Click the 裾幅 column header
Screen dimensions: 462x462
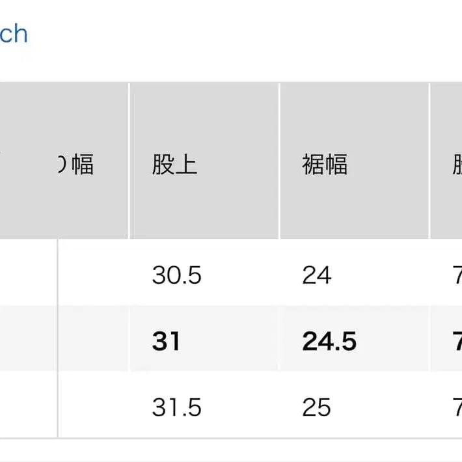pos(325,165)
